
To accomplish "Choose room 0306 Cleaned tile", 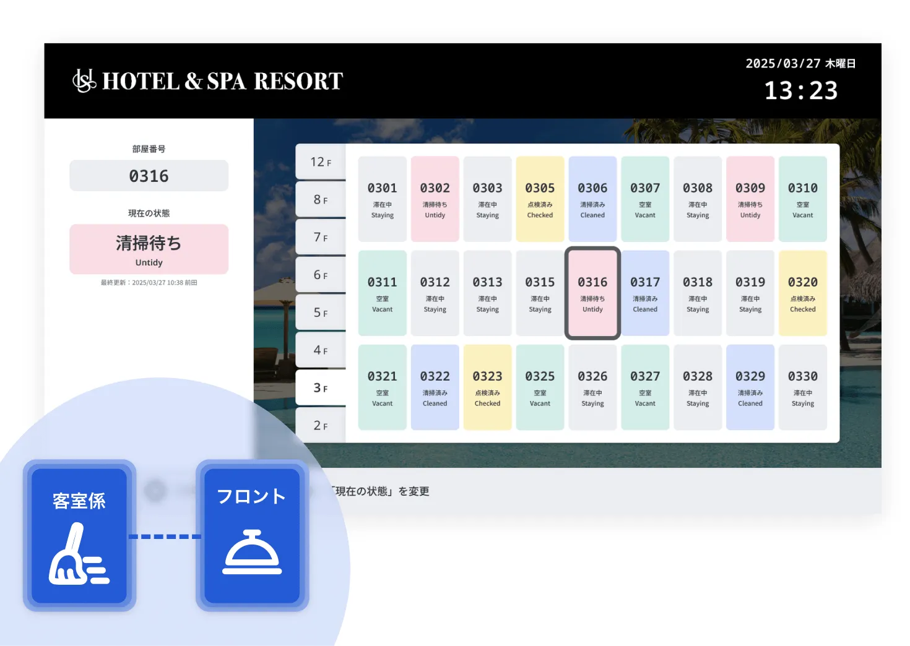I will (x=592, y=199).
